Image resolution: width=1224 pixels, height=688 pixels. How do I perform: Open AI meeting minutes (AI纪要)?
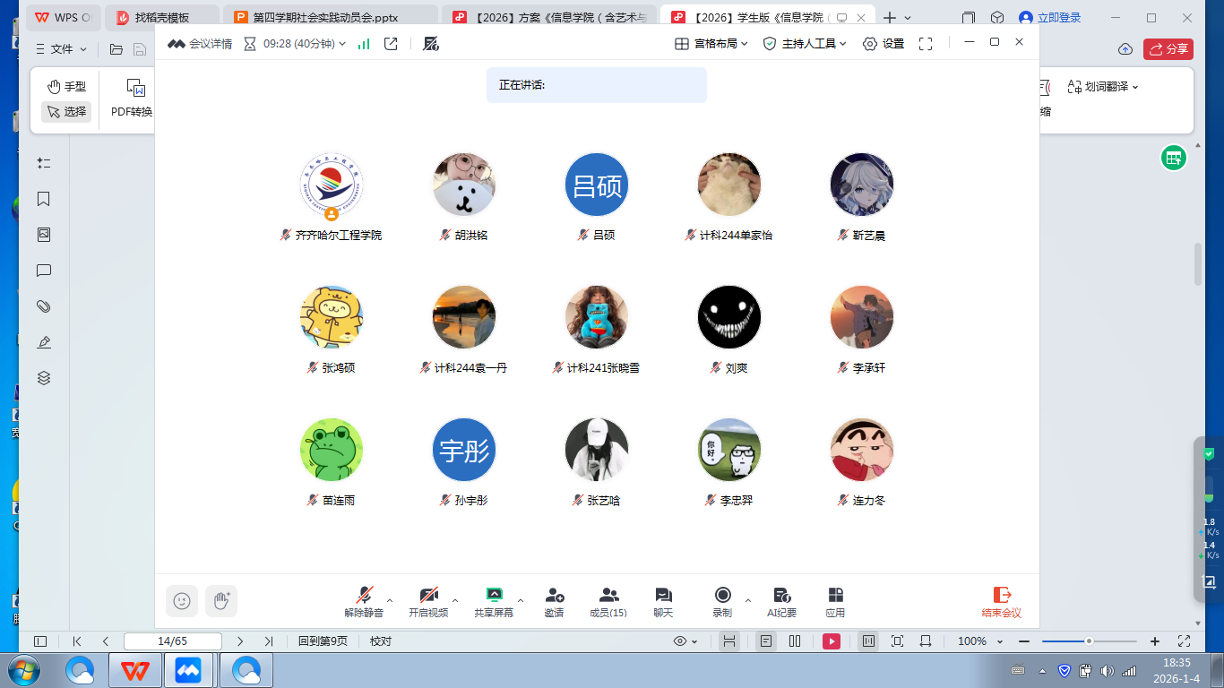click(781, 601)
